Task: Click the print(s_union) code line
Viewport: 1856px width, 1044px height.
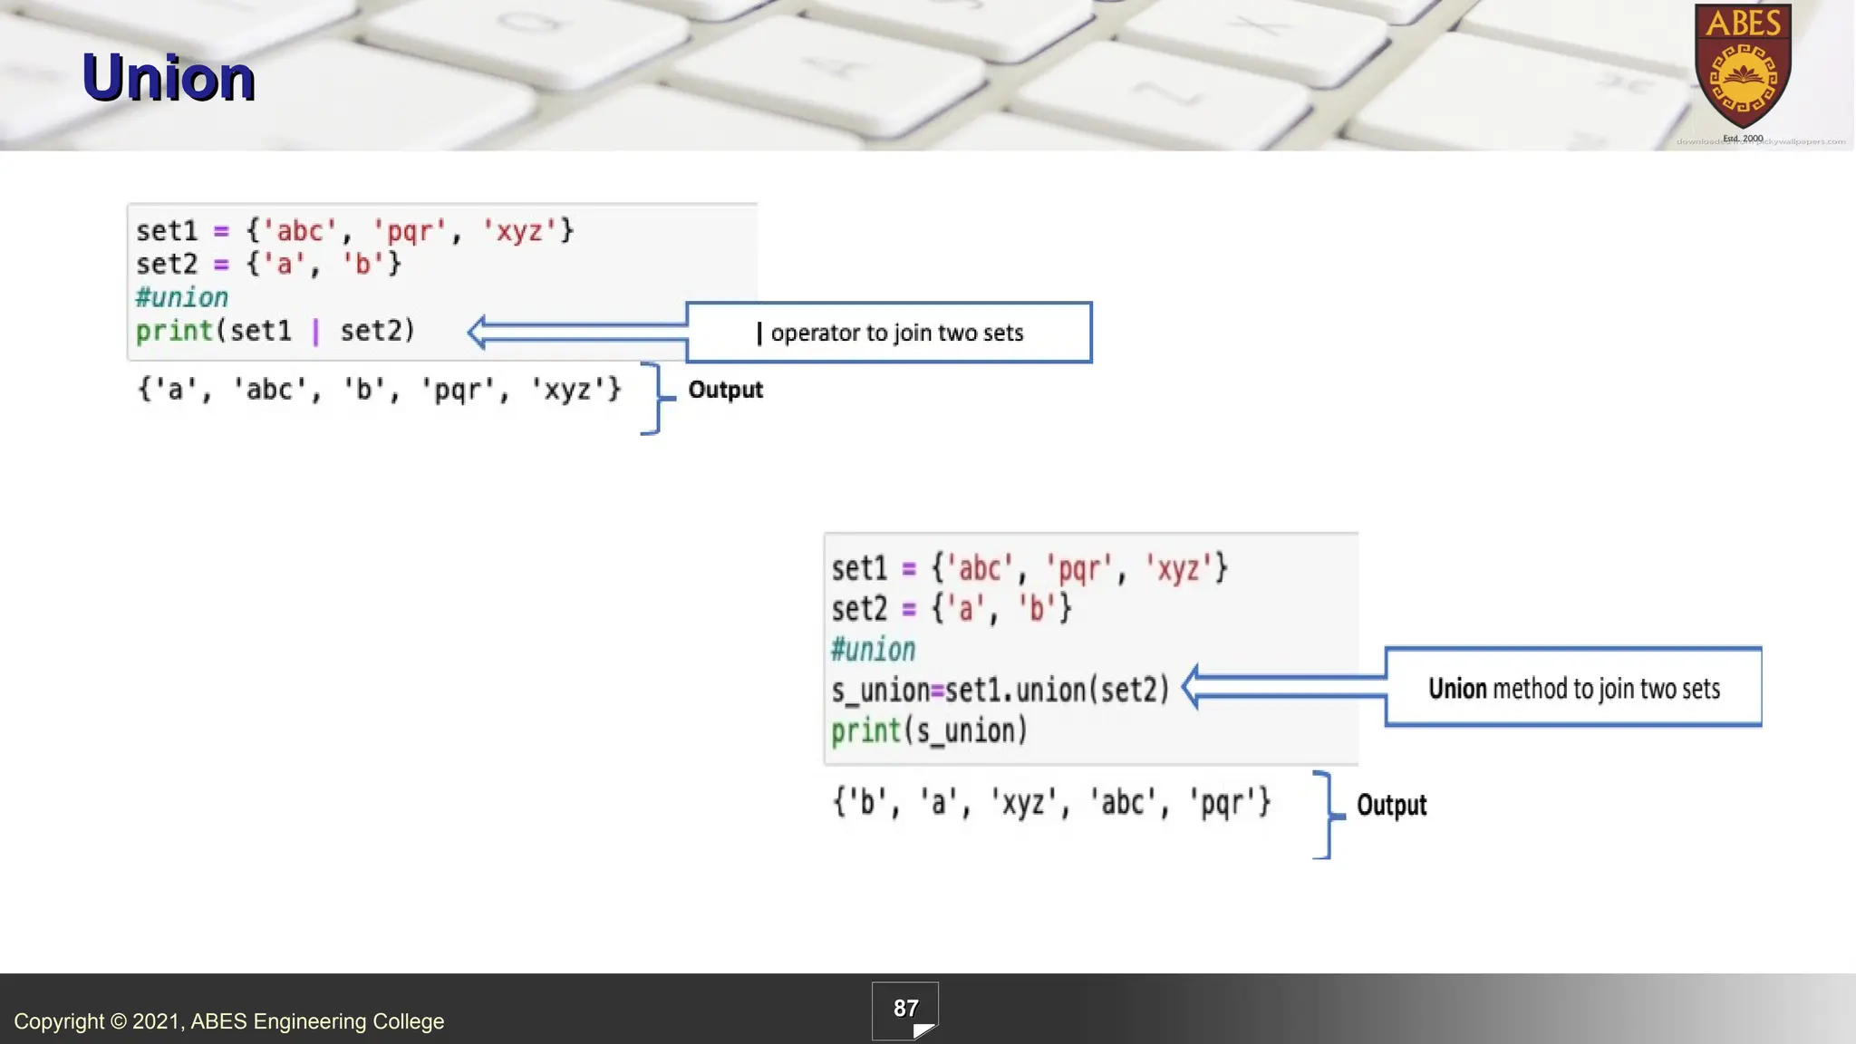Action: tap(929, 730)
